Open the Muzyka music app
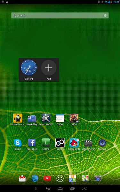 [102, 143]
